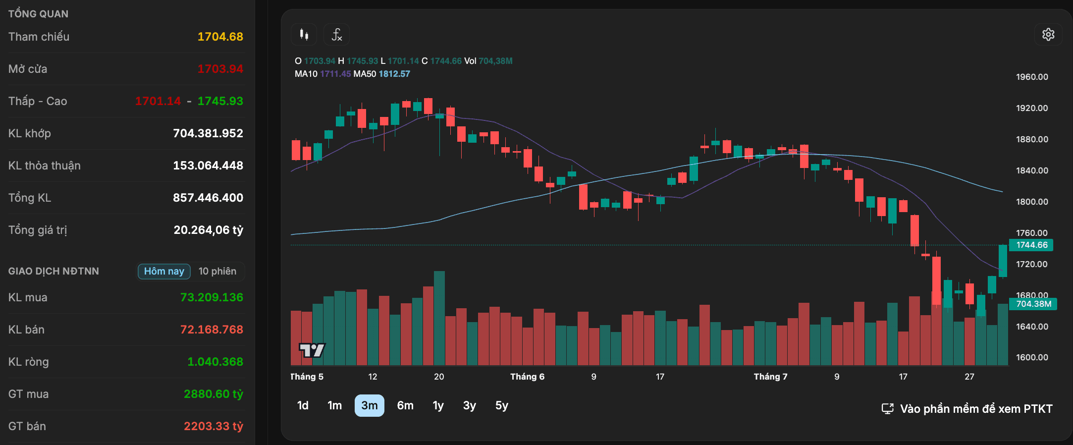This screenshot has height=445, width=1073.
Task: Choose the 5y chart range
Action: (502, 405)
